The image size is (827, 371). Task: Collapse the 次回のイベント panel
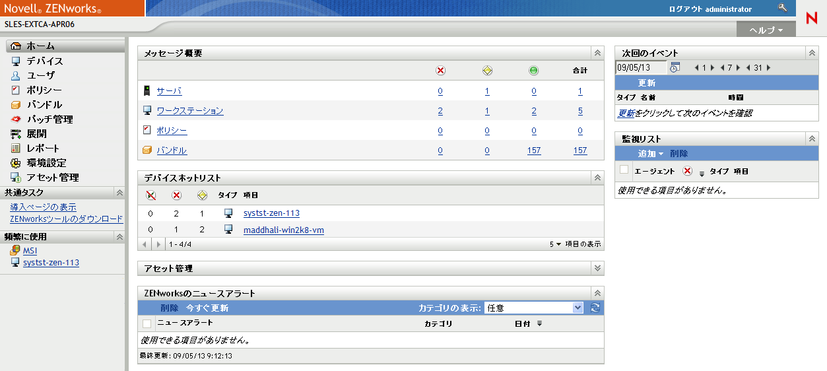(x=812, y=53)
